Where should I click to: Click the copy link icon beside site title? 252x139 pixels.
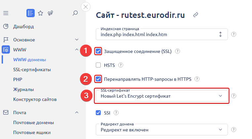click(196, 15)
